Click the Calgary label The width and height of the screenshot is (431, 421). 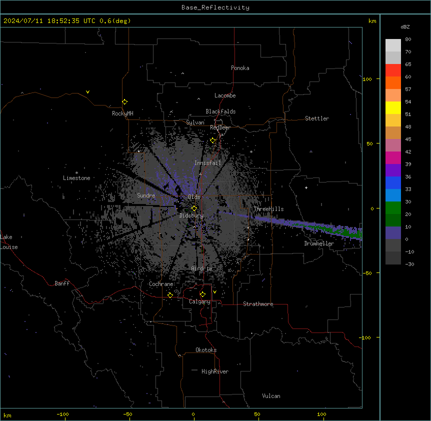coord(199,301)
